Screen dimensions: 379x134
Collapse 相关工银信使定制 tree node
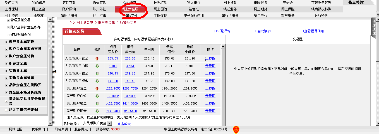7,110
